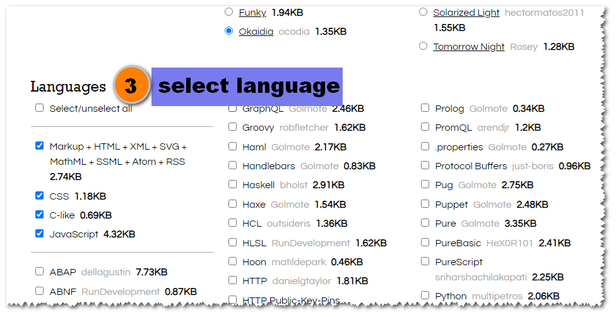
Task: Click the matildepark author name
Action: coord(299,262)
